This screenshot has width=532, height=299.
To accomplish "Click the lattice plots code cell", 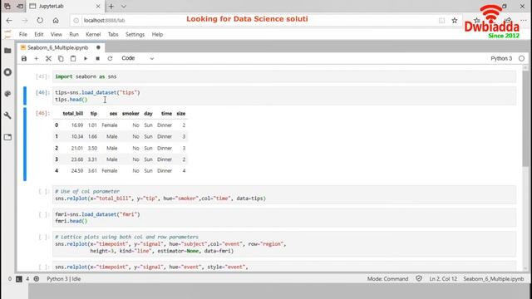I will [x=284, y=244].
